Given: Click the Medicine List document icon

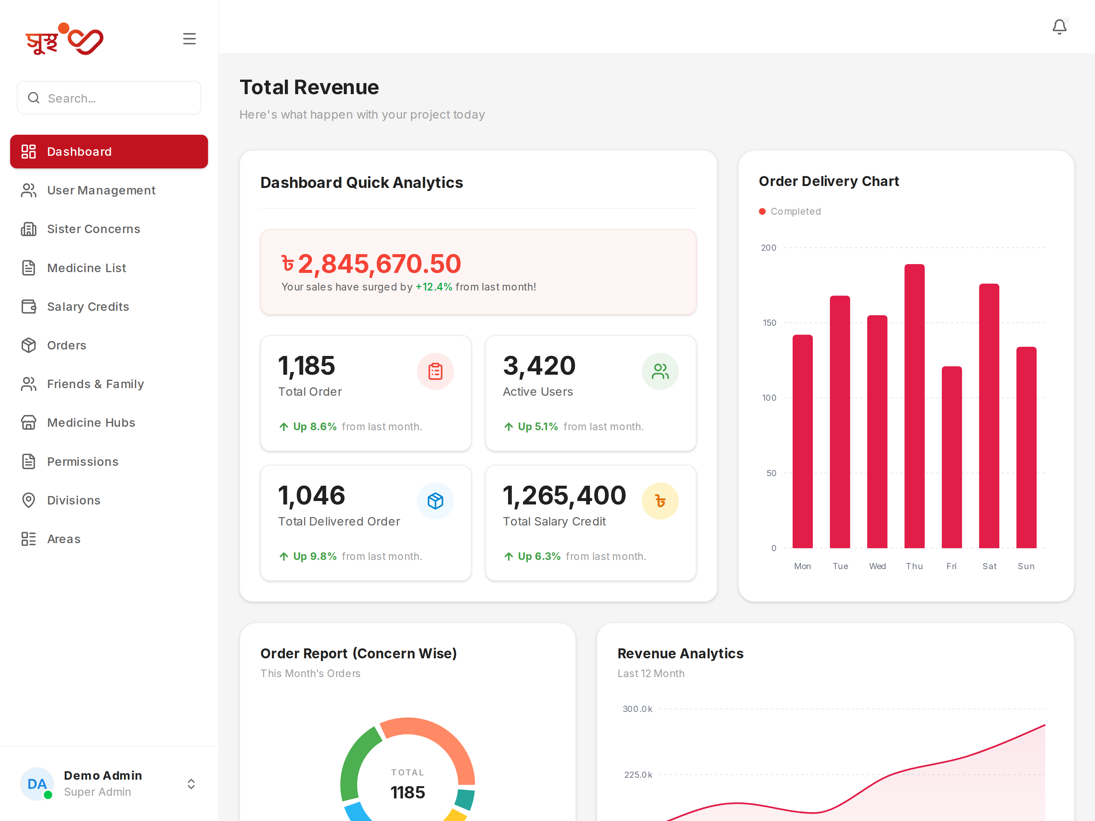Looking at the screenshot, I should pyautogui.click(x=29, y=268).
